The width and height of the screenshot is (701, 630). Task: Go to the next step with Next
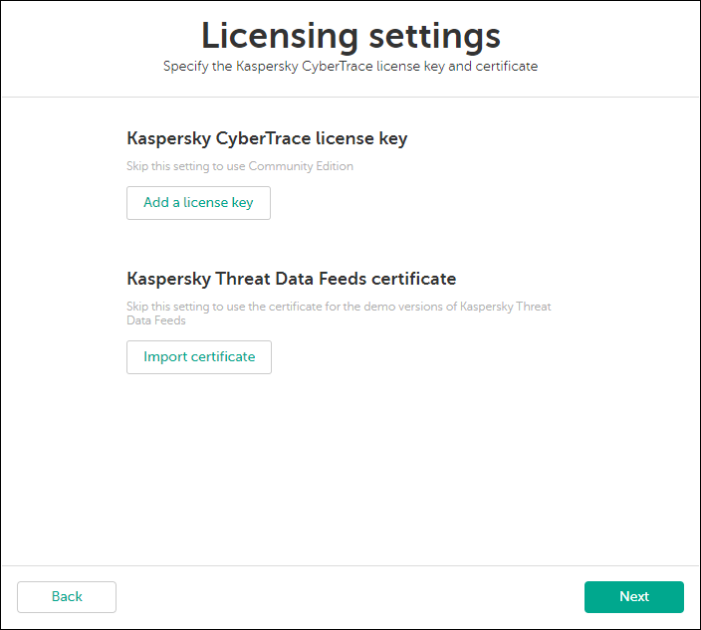pos(633,597)
